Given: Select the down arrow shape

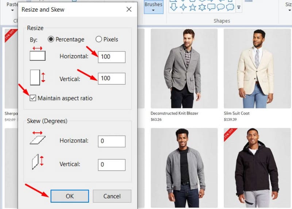Looking at the screenshot, I should tap(174, 7).
